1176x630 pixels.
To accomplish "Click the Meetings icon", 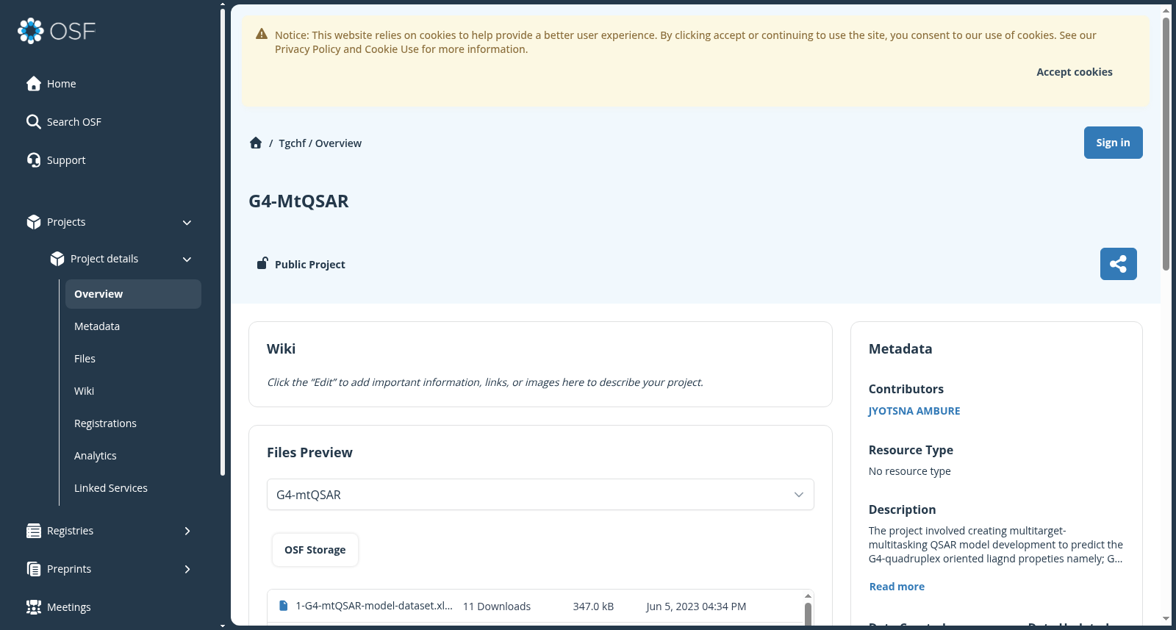I will coord(34,607).
